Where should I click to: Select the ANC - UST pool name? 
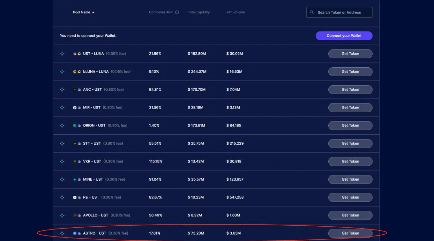pyautogui.click(x=92, y=89)
